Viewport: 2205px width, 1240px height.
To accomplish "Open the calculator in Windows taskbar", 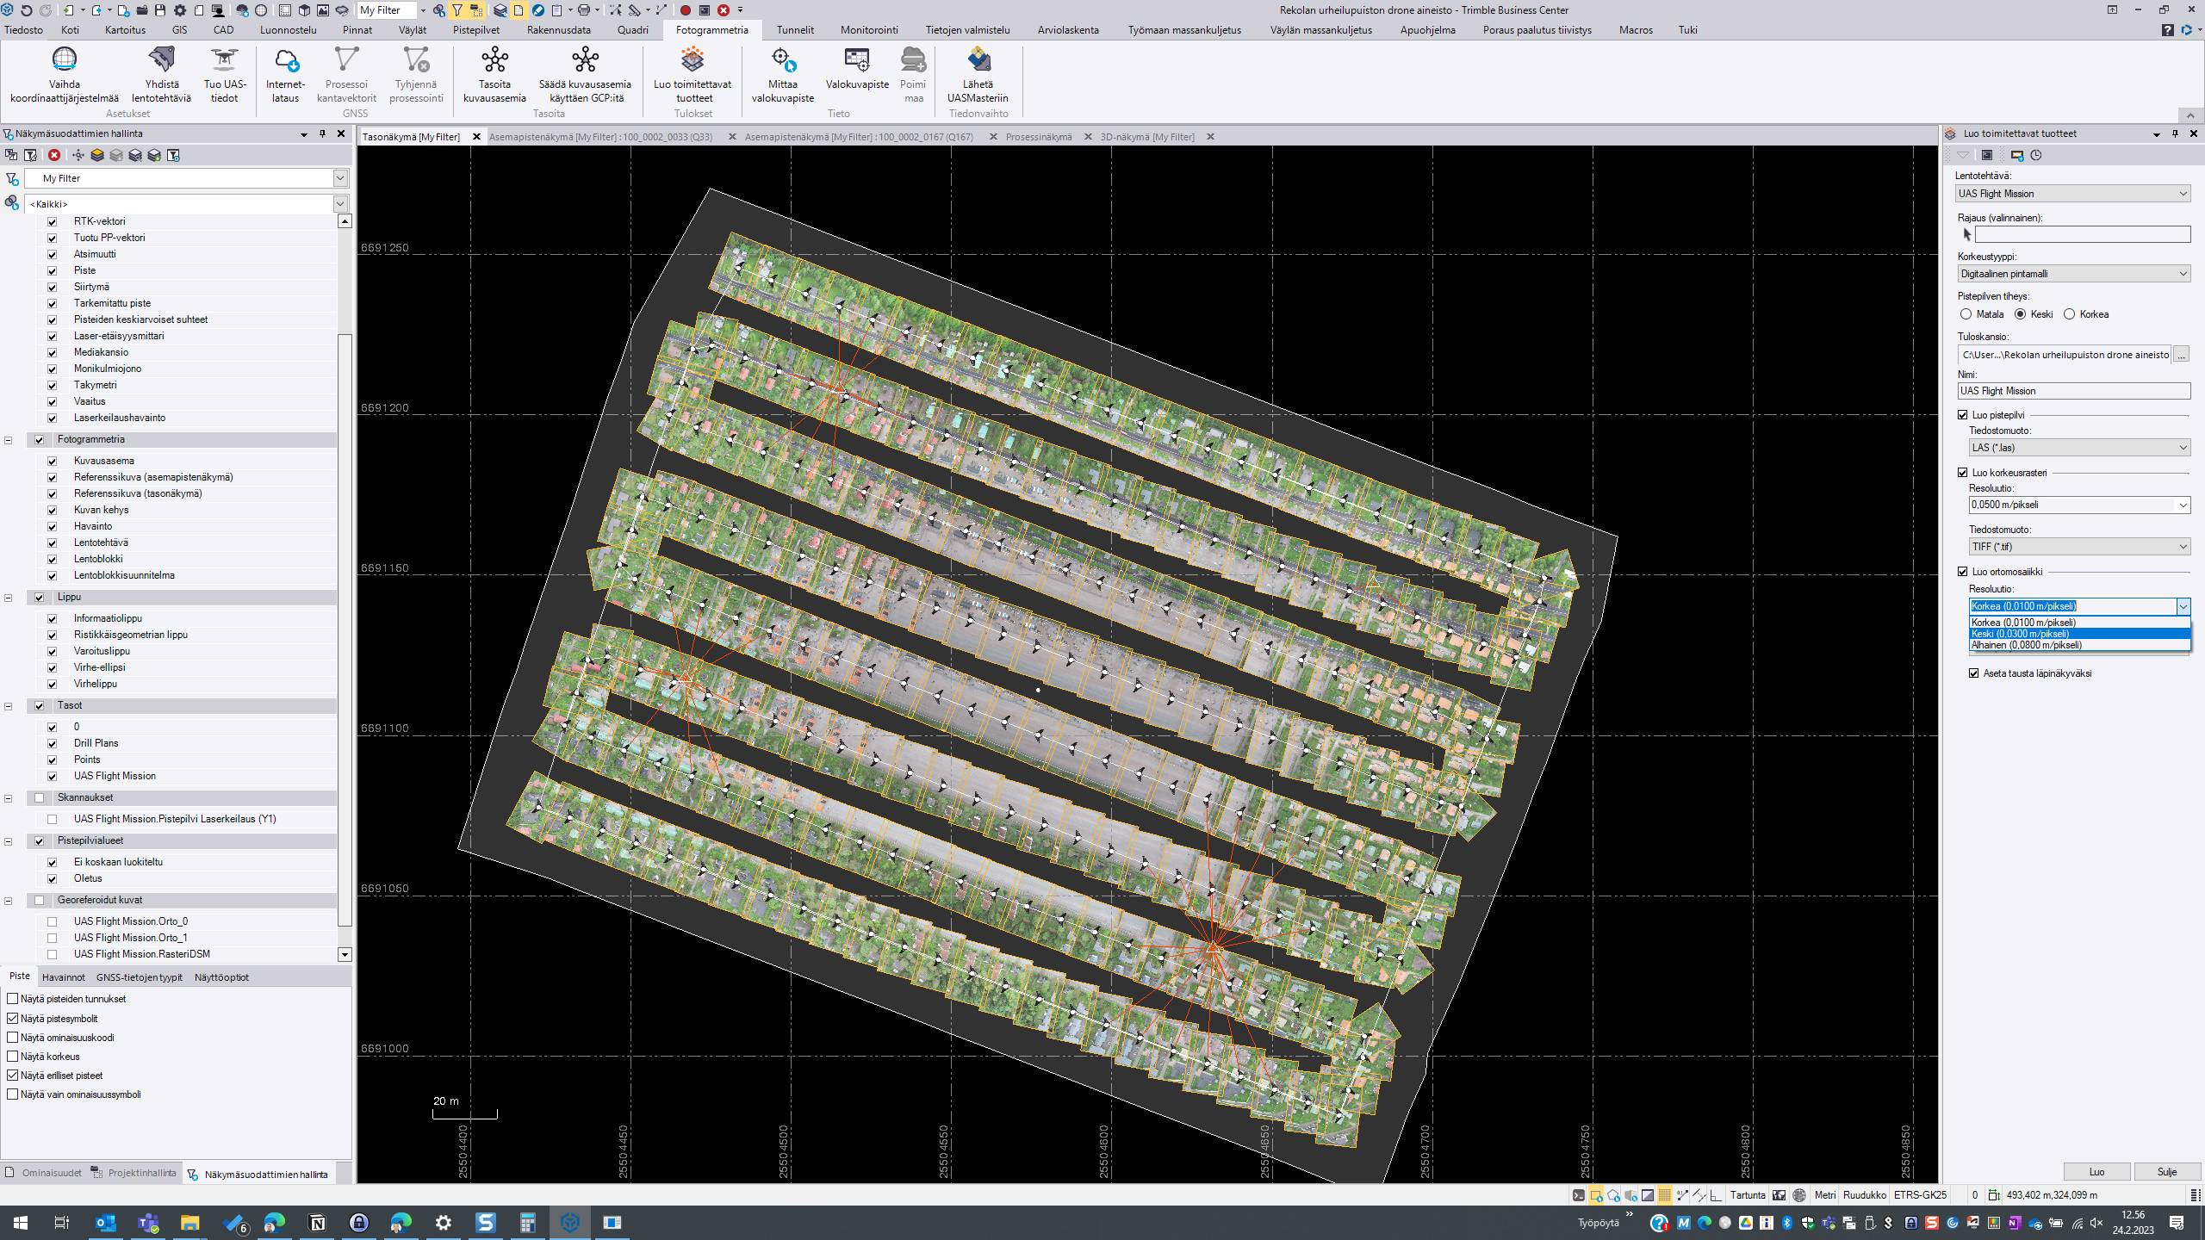I will tap(527, 1223).
